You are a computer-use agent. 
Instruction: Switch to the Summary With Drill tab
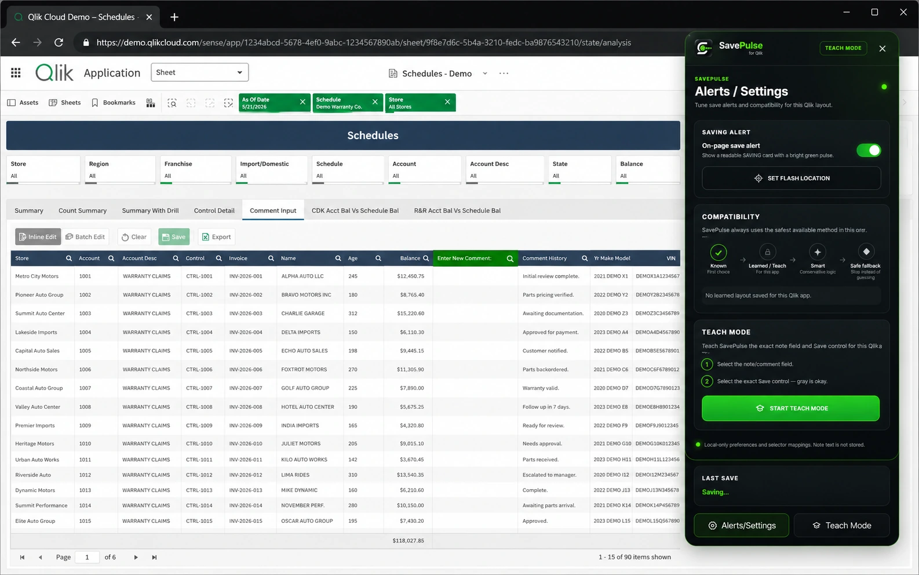click(151, 211)
